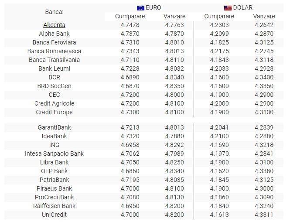Select the Raiffeisen Bank row name
The height and width of the screenshot is (222, 290).
coord(55,206)
